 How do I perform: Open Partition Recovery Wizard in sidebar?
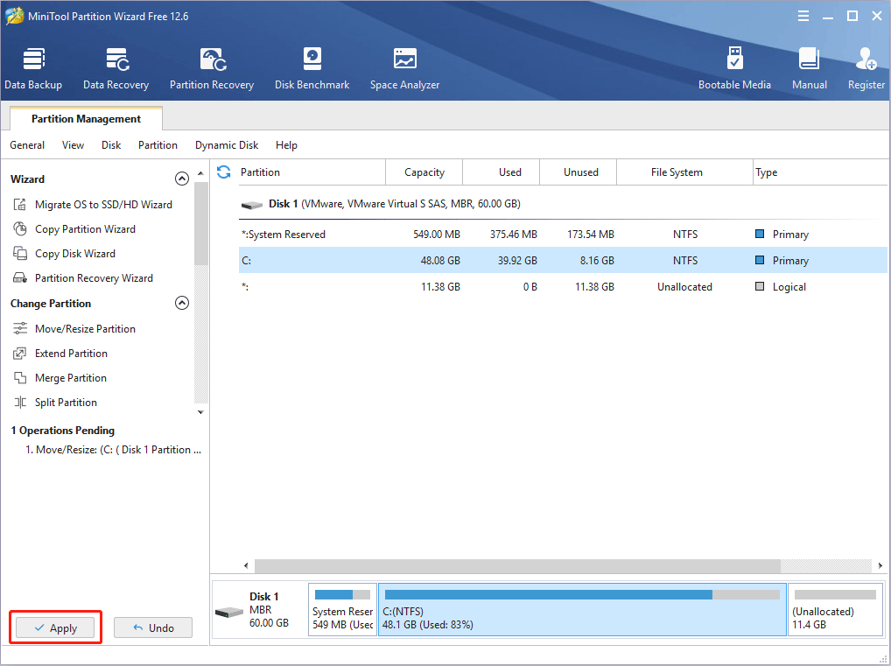coord(82,278)
